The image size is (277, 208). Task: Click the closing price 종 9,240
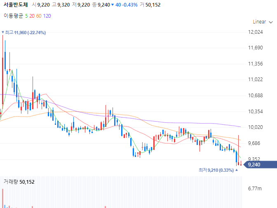[101, 5]
